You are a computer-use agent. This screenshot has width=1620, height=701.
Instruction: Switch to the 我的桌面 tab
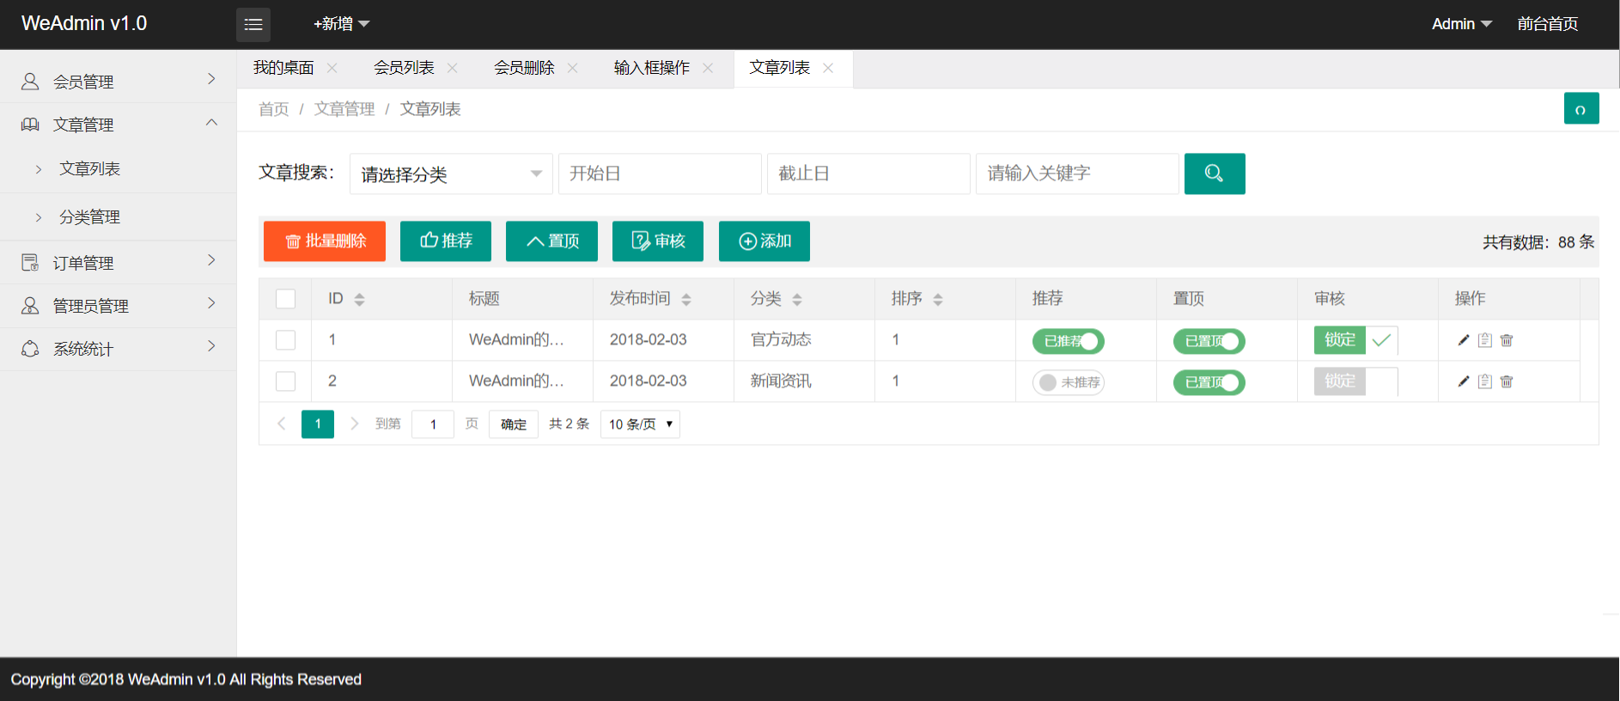click(x=283, y=68)
